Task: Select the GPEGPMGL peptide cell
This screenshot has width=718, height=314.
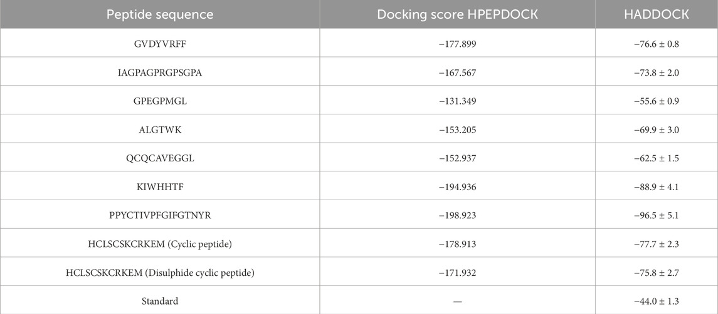Action: pyautogui.click(x=160, y=101)
